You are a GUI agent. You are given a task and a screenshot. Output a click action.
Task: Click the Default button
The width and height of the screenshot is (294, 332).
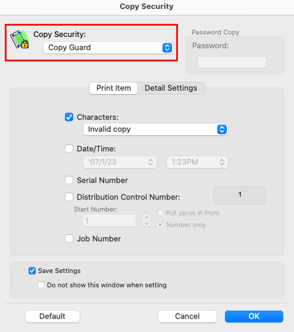(x=53, y=316)
